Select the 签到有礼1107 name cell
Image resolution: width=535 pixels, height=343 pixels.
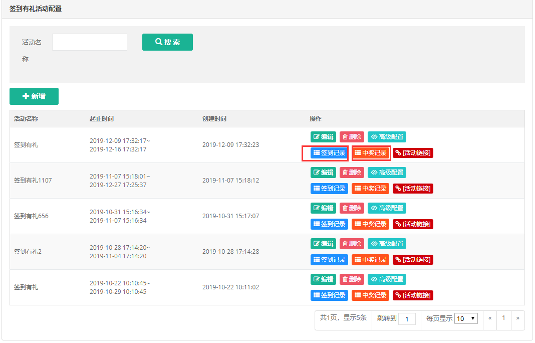click(33, 181)
